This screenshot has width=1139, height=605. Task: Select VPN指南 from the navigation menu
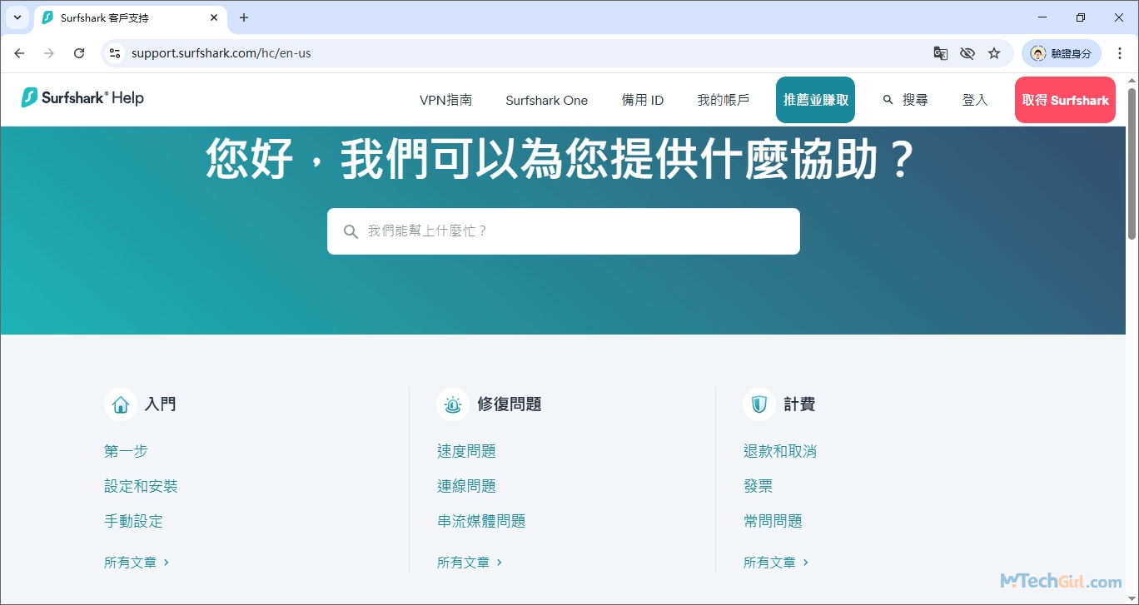pos(445,99)
